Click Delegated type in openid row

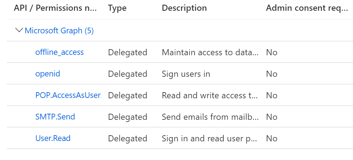[128, 74]
